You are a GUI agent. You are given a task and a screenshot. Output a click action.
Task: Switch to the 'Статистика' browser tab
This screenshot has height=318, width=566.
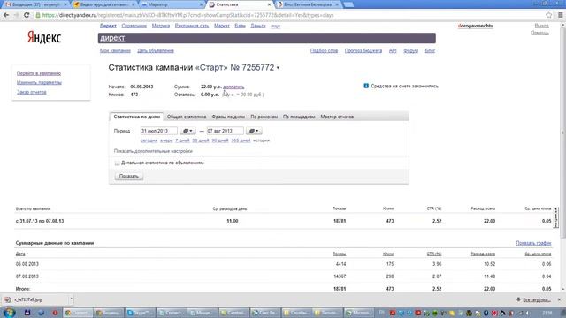click(x=239, y=4)
